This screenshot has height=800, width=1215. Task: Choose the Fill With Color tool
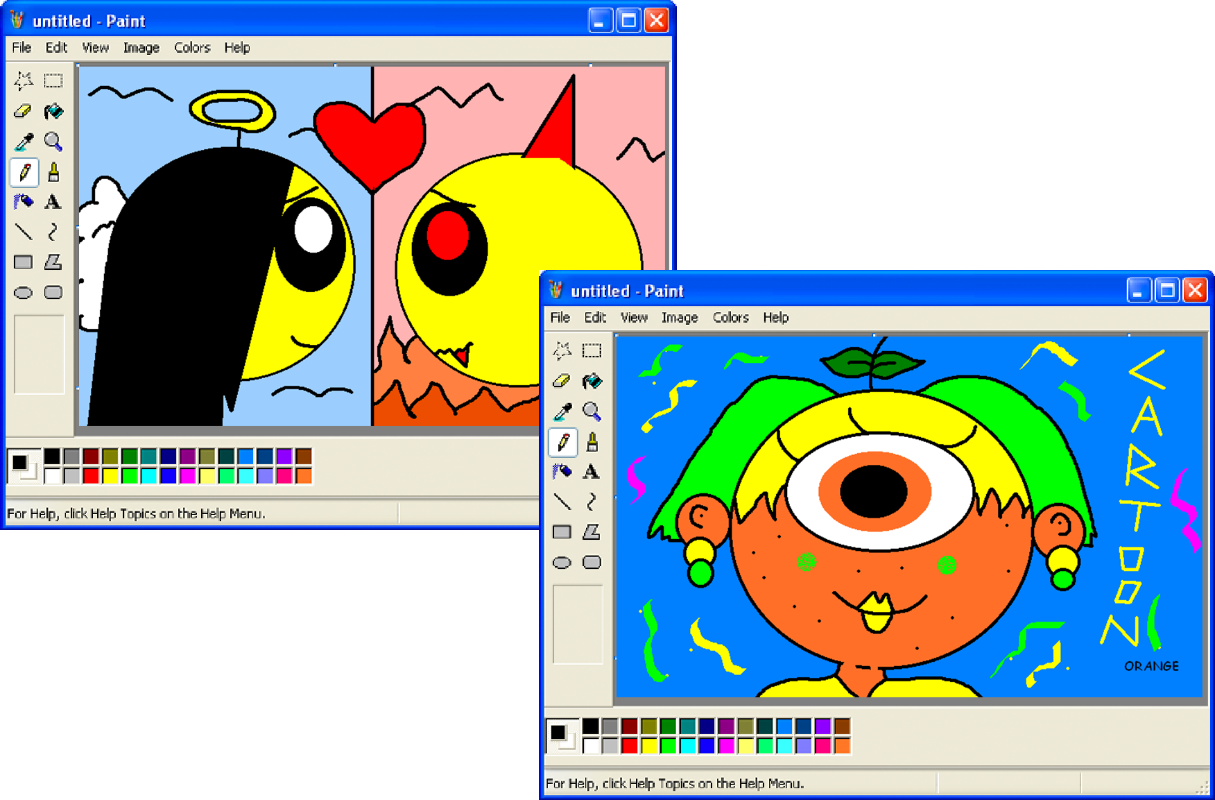[592, 382]
